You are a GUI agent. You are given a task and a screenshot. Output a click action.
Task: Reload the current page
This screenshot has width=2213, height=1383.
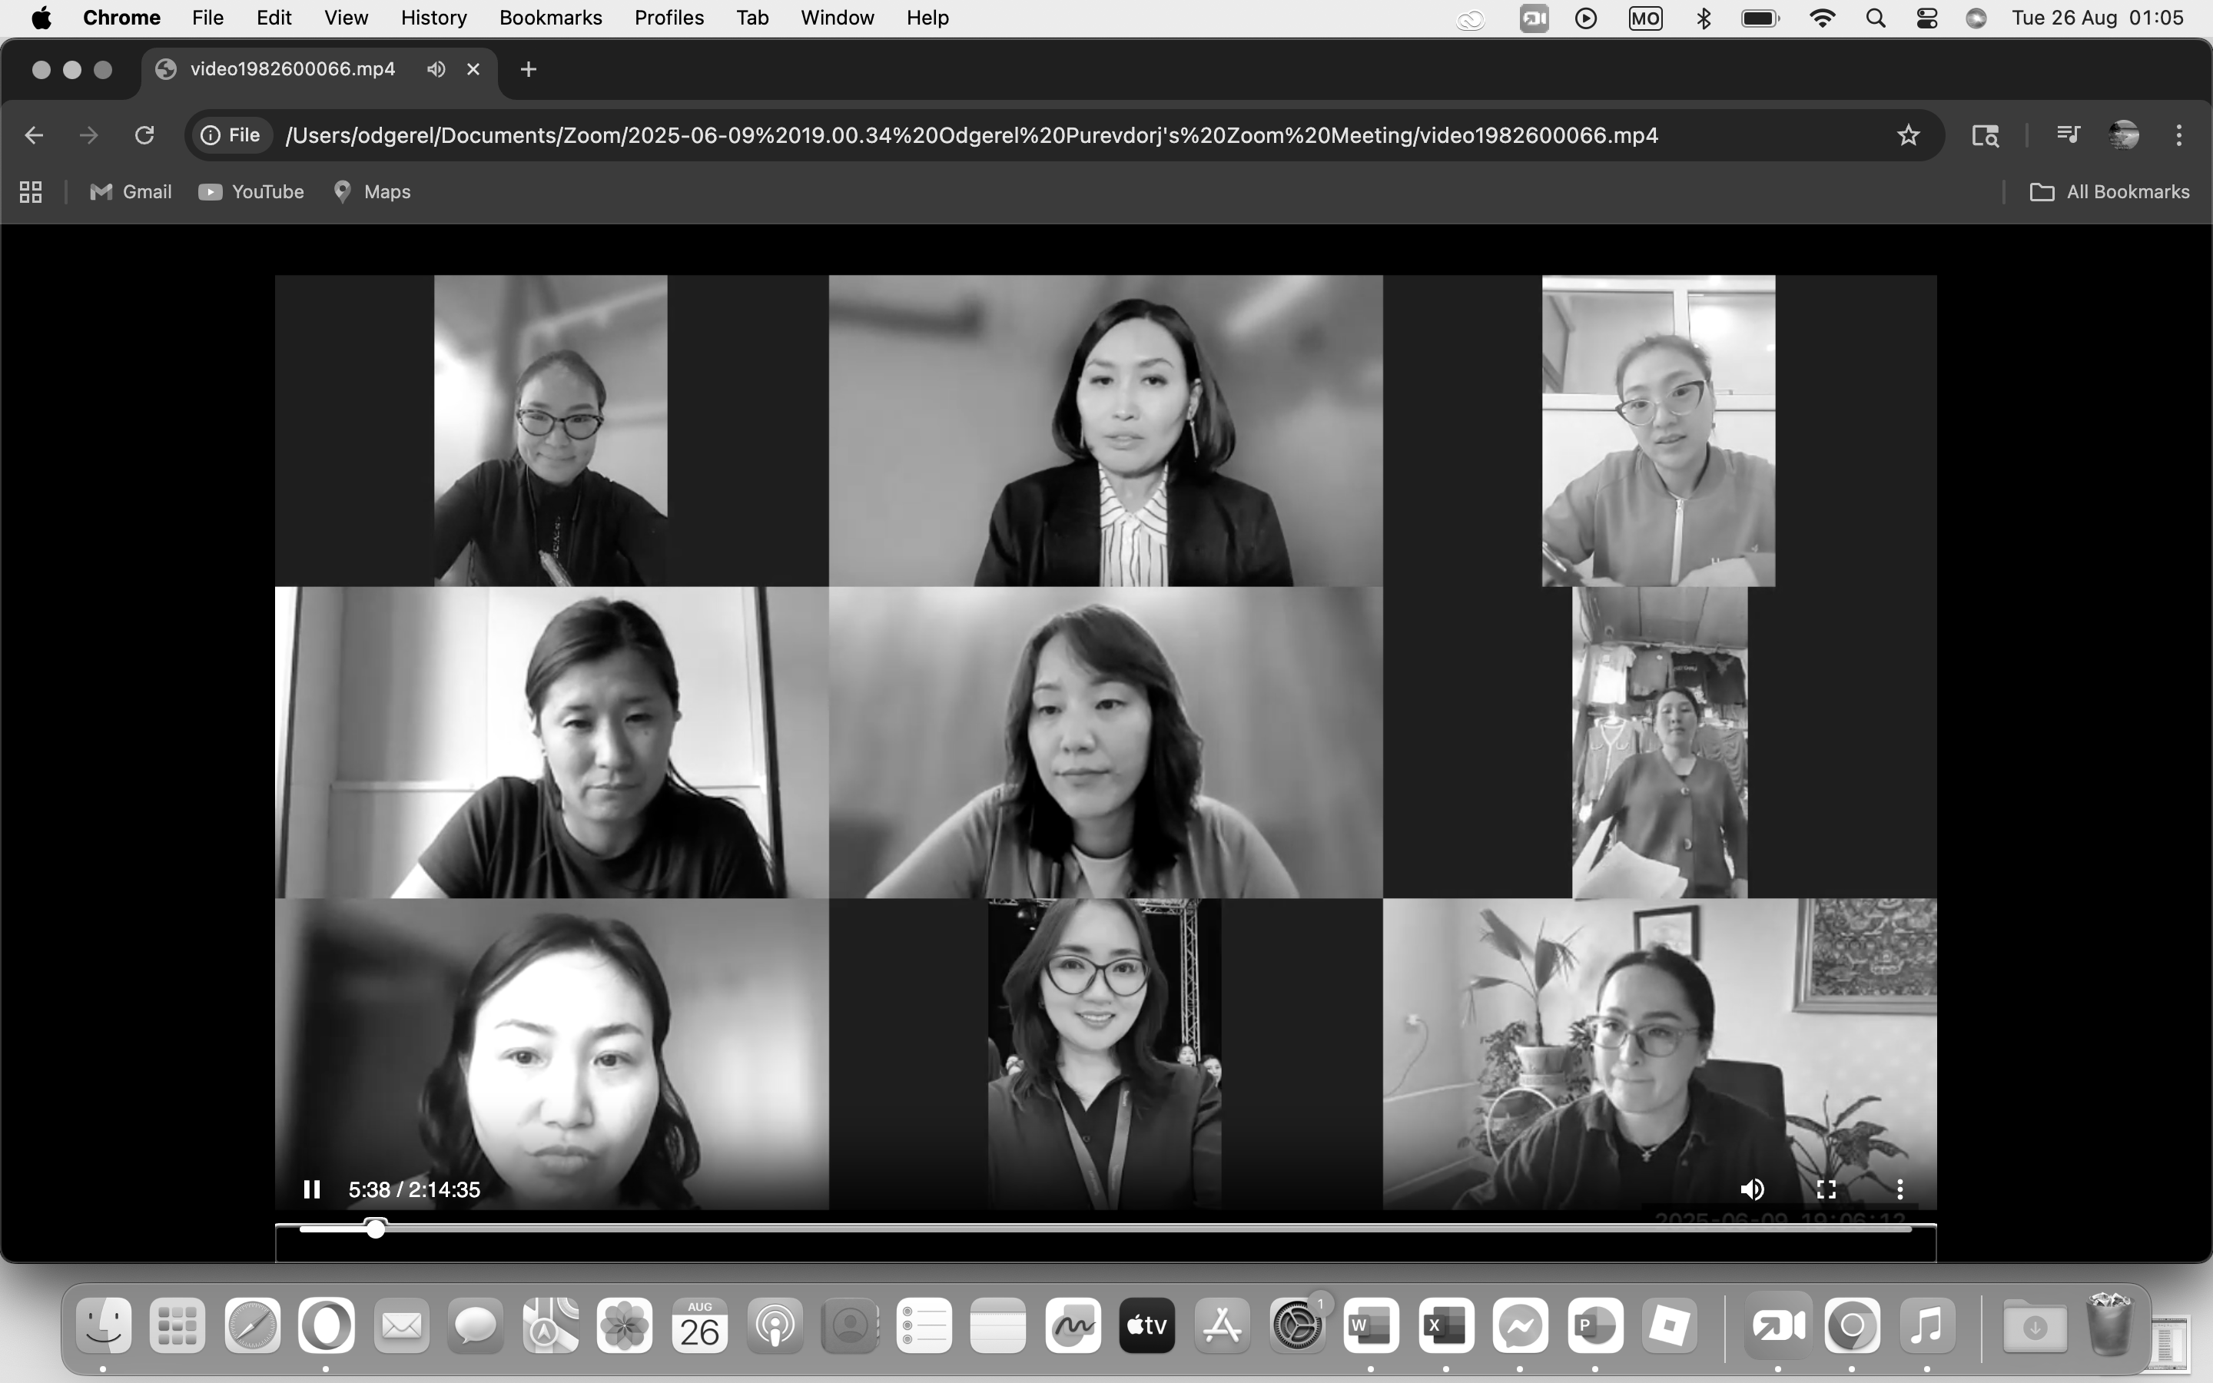[144, 135]
